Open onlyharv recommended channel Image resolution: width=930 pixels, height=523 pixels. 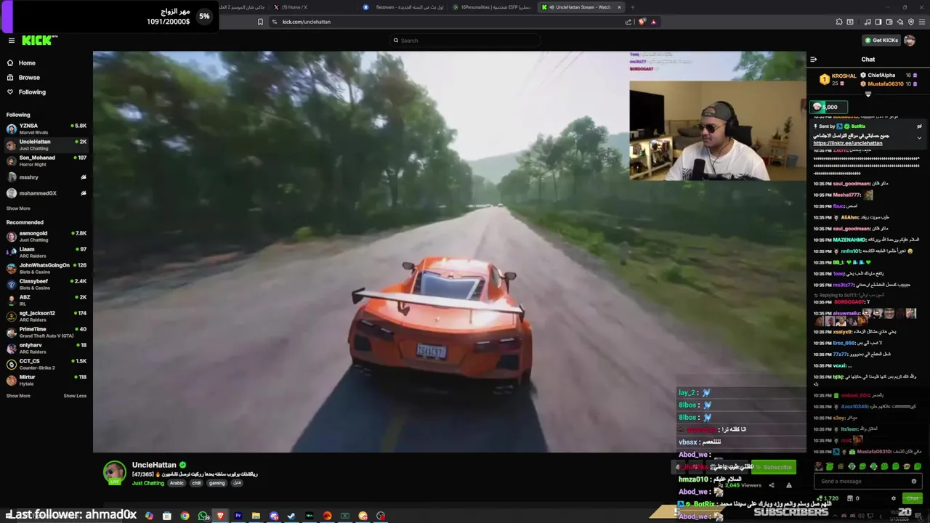[46, 348]
